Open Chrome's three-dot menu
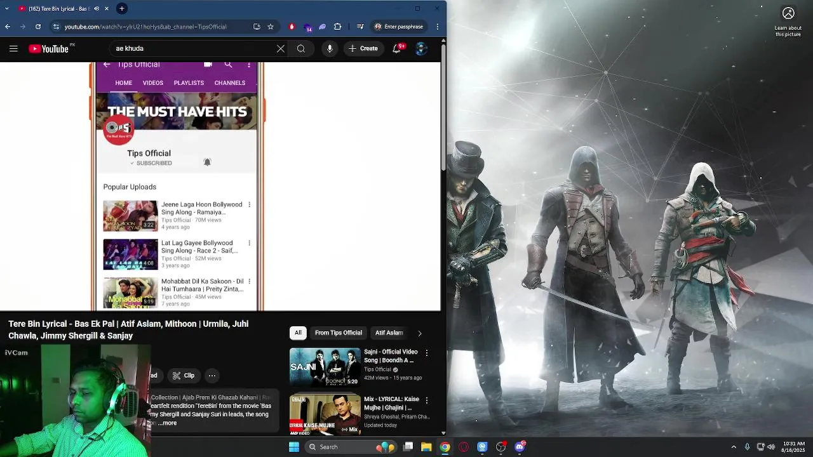 coord(438,27)
